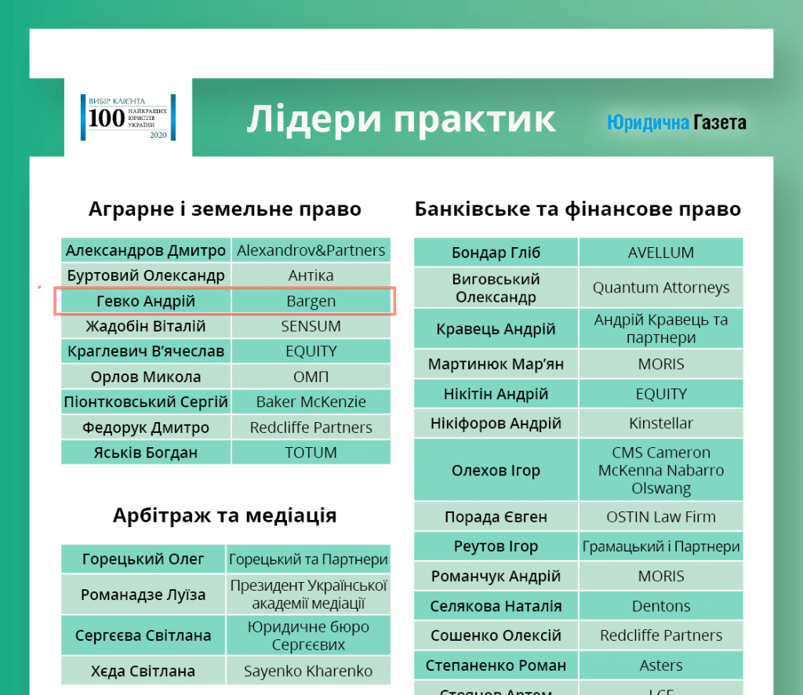
Task: Click the Лідери практик title
Action: pos(401,119)
